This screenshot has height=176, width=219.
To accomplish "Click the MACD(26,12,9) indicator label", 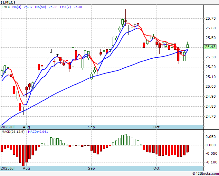I will point(13,132).
